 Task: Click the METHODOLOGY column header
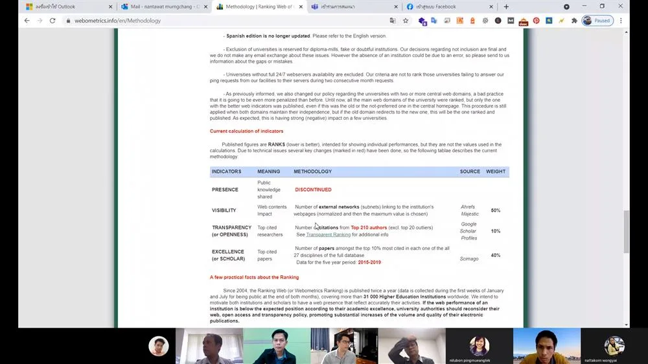coord(312,172)
